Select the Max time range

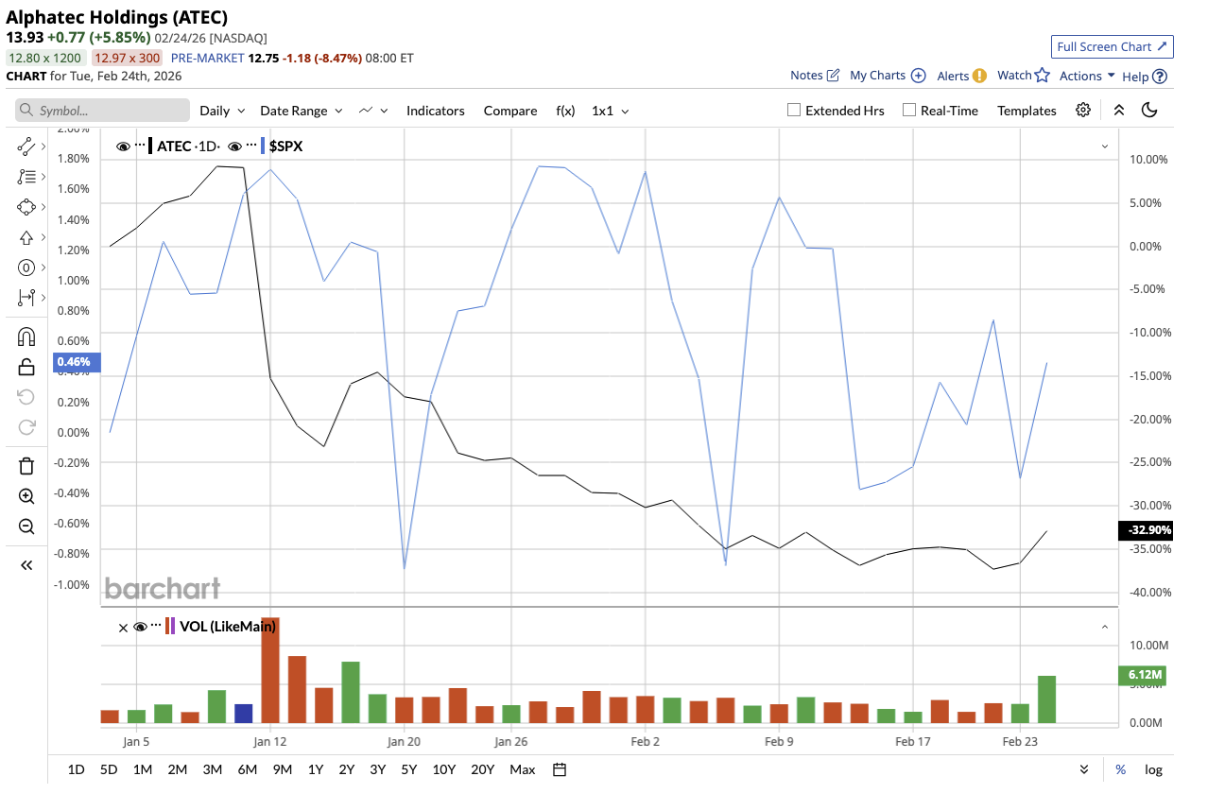523,769
